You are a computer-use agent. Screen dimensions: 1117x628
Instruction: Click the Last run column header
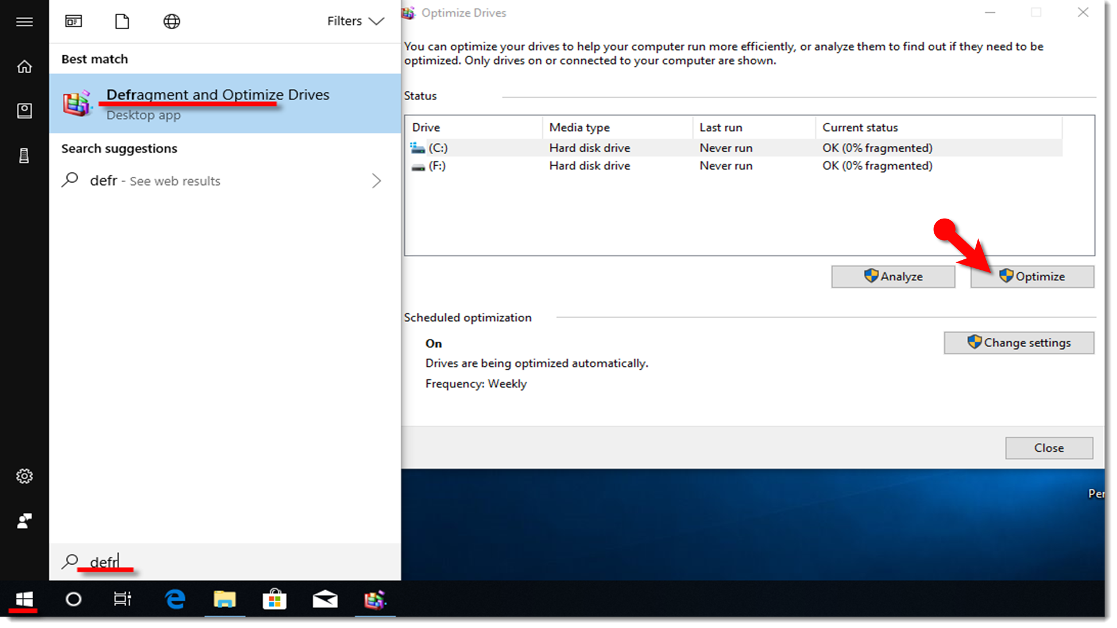pyautogui.click(x=755, y=127)
